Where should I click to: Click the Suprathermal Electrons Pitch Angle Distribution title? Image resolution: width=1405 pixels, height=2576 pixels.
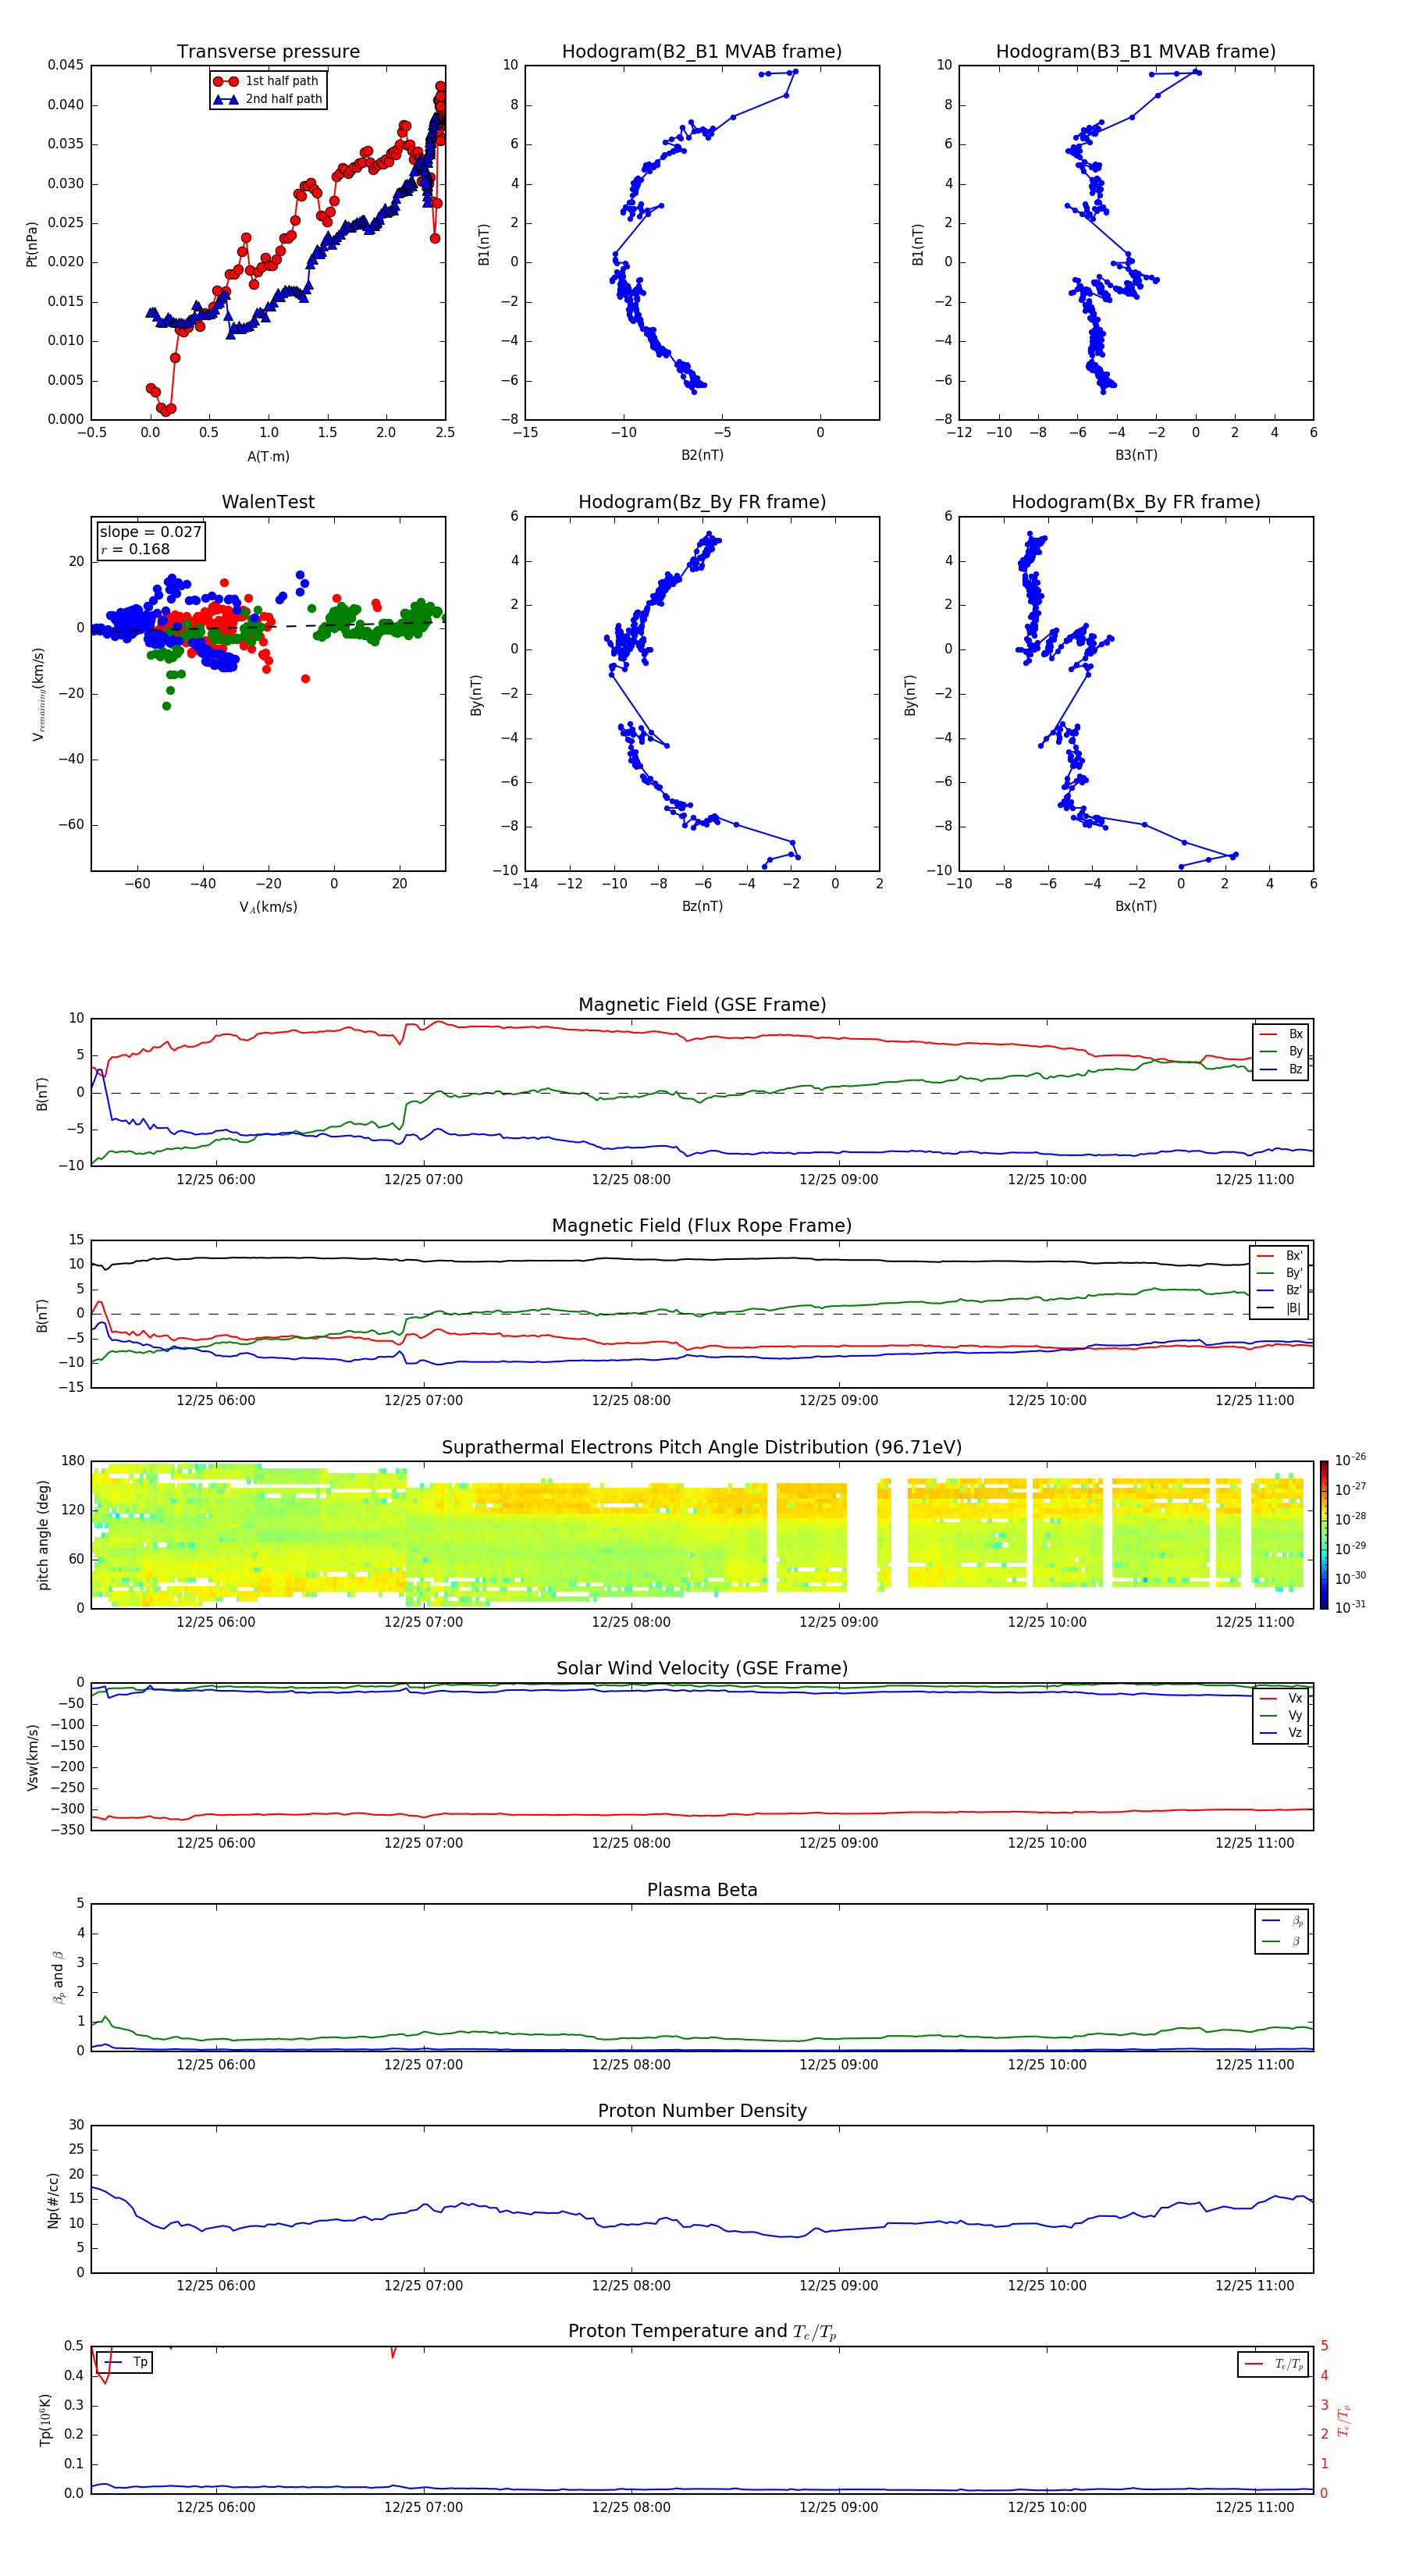[702, 1448]
